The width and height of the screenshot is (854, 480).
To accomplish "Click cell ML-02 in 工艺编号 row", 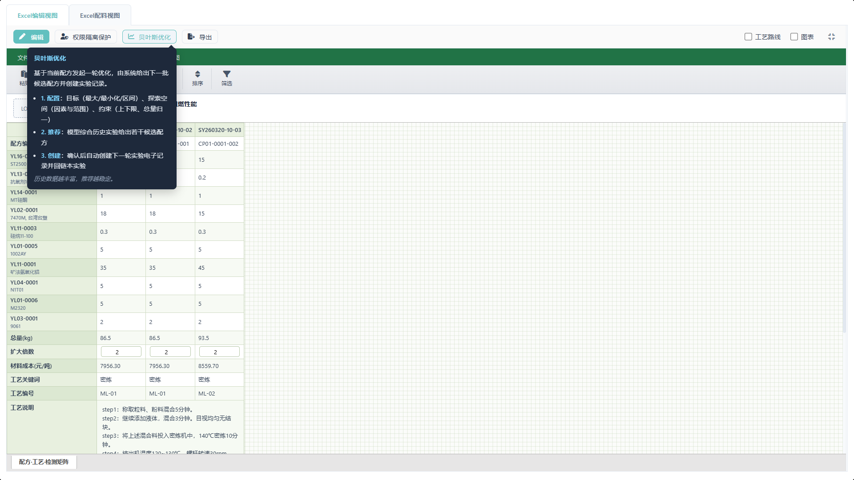I will (219, 393).
